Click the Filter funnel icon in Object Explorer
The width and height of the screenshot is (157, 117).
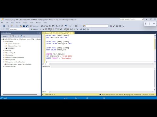tap(18, 36)
